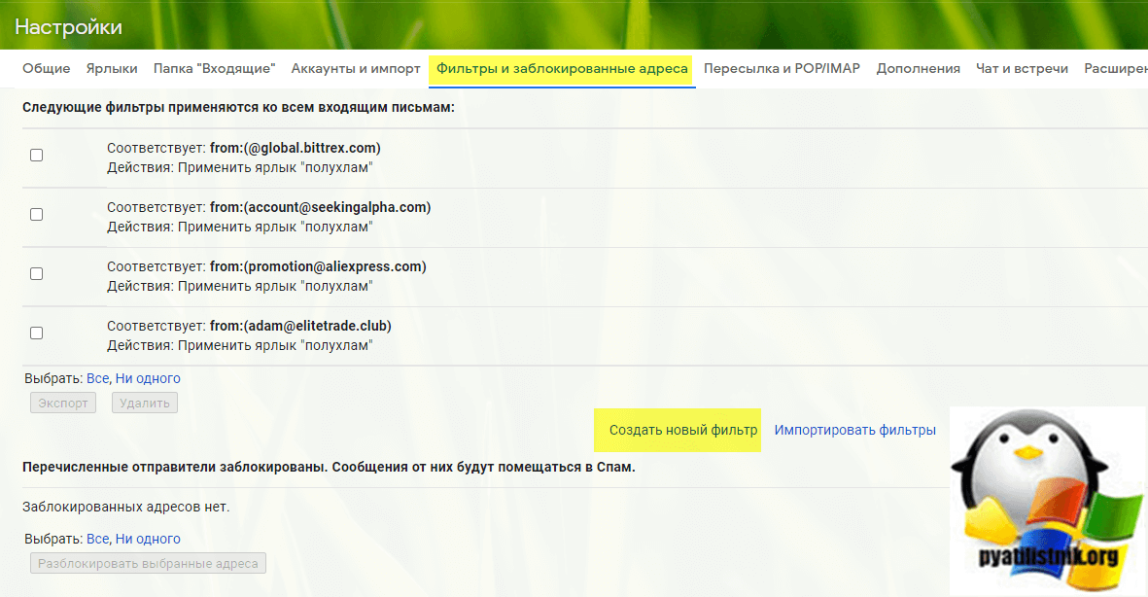Go to Аккаунты и импорт tab

click(x=356, y=68)
